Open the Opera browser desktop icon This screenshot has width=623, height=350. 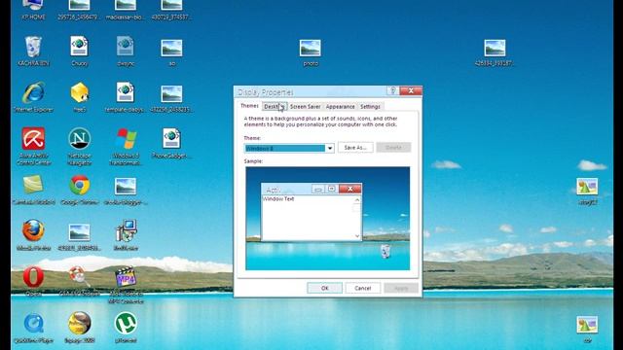pos(33,281)
